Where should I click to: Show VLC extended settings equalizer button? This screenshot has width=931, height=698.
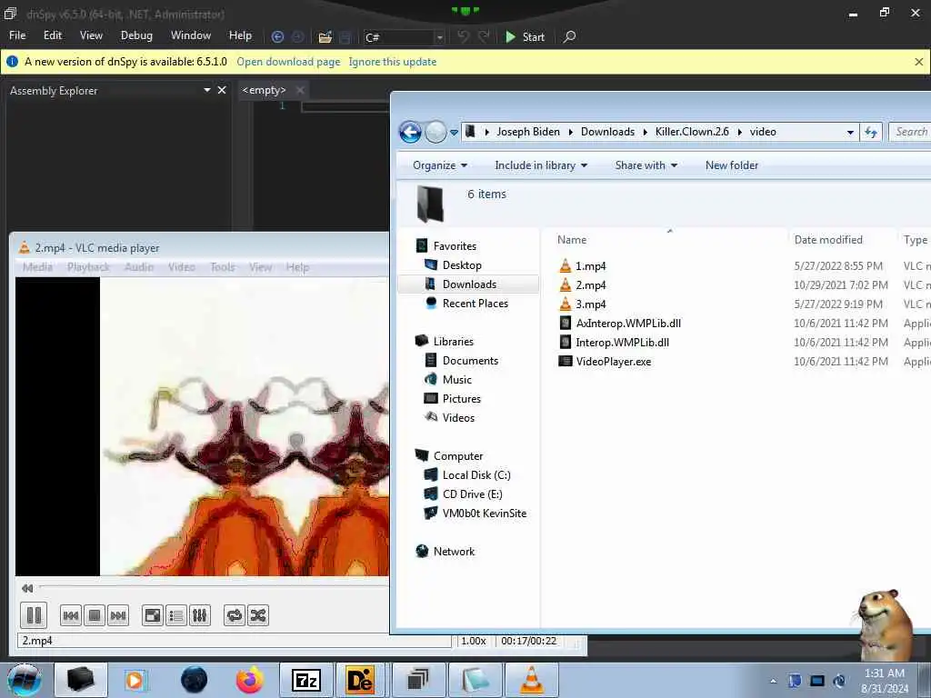[200, 615]
